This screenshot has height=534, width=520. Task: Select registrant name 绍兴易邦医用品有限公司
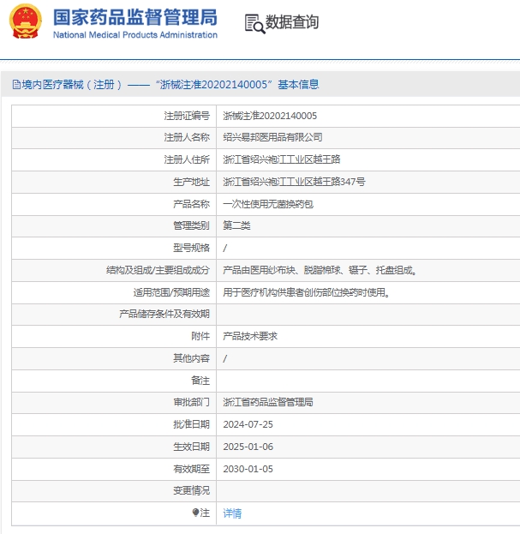pyautogui.click(x=272, y=137)
